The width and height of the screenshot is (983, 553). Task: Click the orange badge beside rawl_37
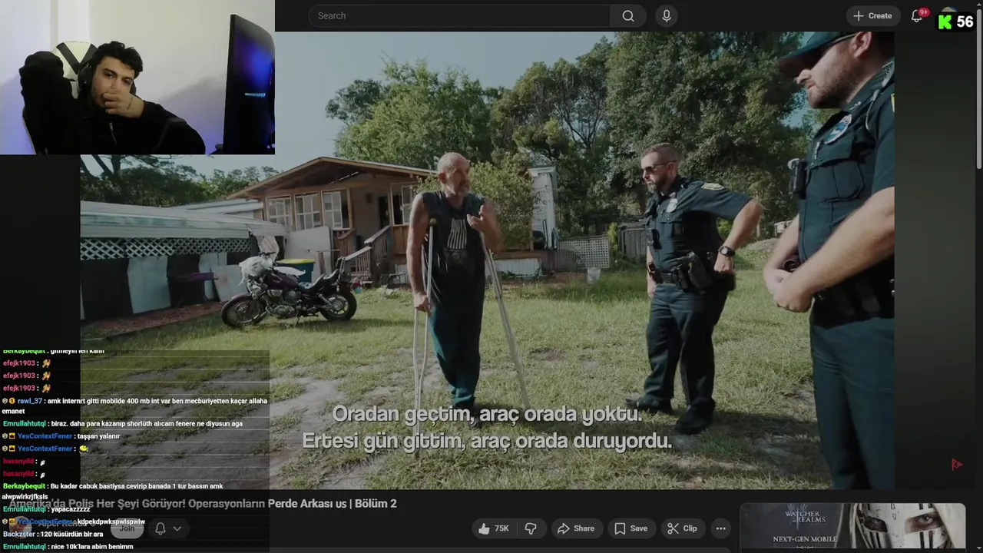(12, 401)
